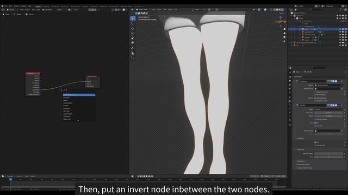This screenshot has width=348, height=195.
Task: Remove the Solidify modifier with X icon
Action: pos(341,105)
